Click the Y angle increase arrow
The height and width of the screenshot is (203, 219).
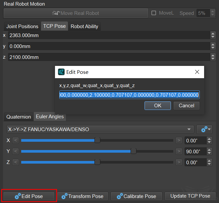tap(179, 151)
